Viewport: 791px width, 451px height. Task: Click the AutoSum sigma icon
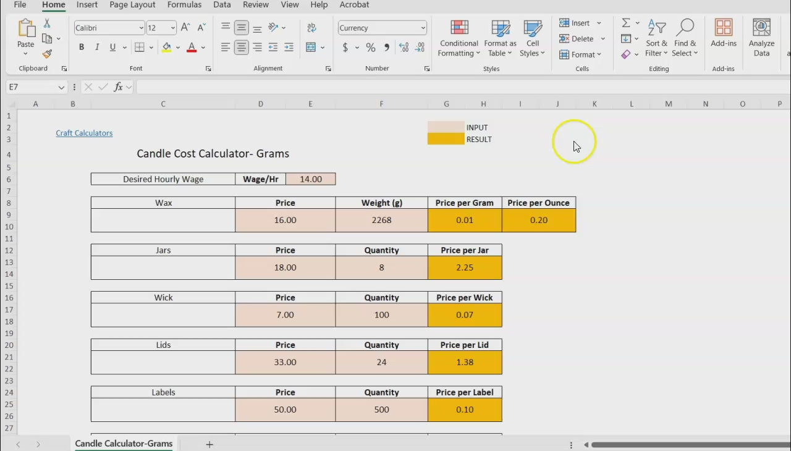(x=626, y=23)
